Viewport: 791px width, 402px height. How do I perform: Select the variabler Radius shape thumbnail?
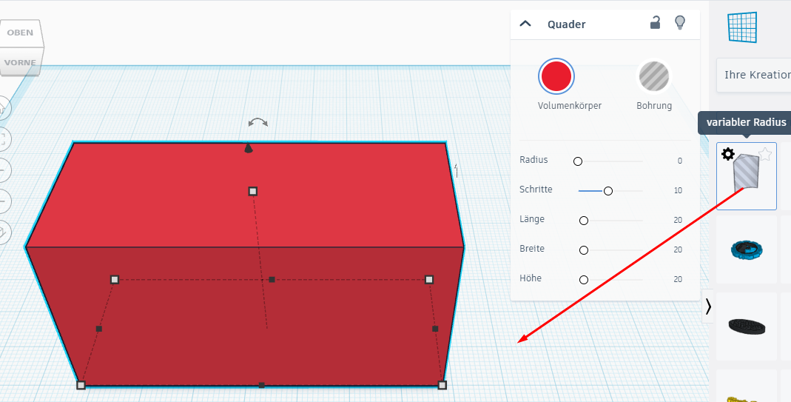tap(746, 175)
